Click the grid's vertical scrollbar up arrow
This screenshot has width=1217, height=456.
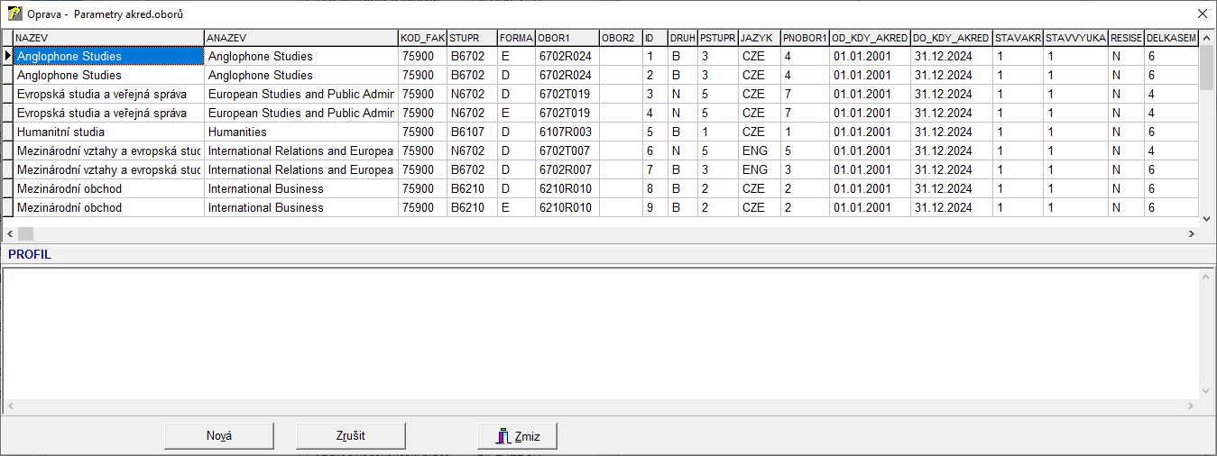[1207, 38]
